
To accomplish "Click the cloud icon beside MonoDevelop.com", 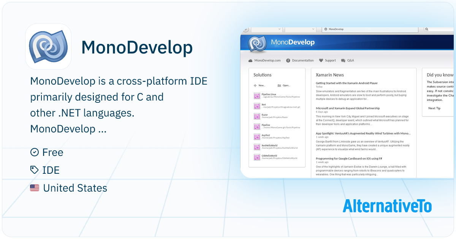I will [250, 61].
